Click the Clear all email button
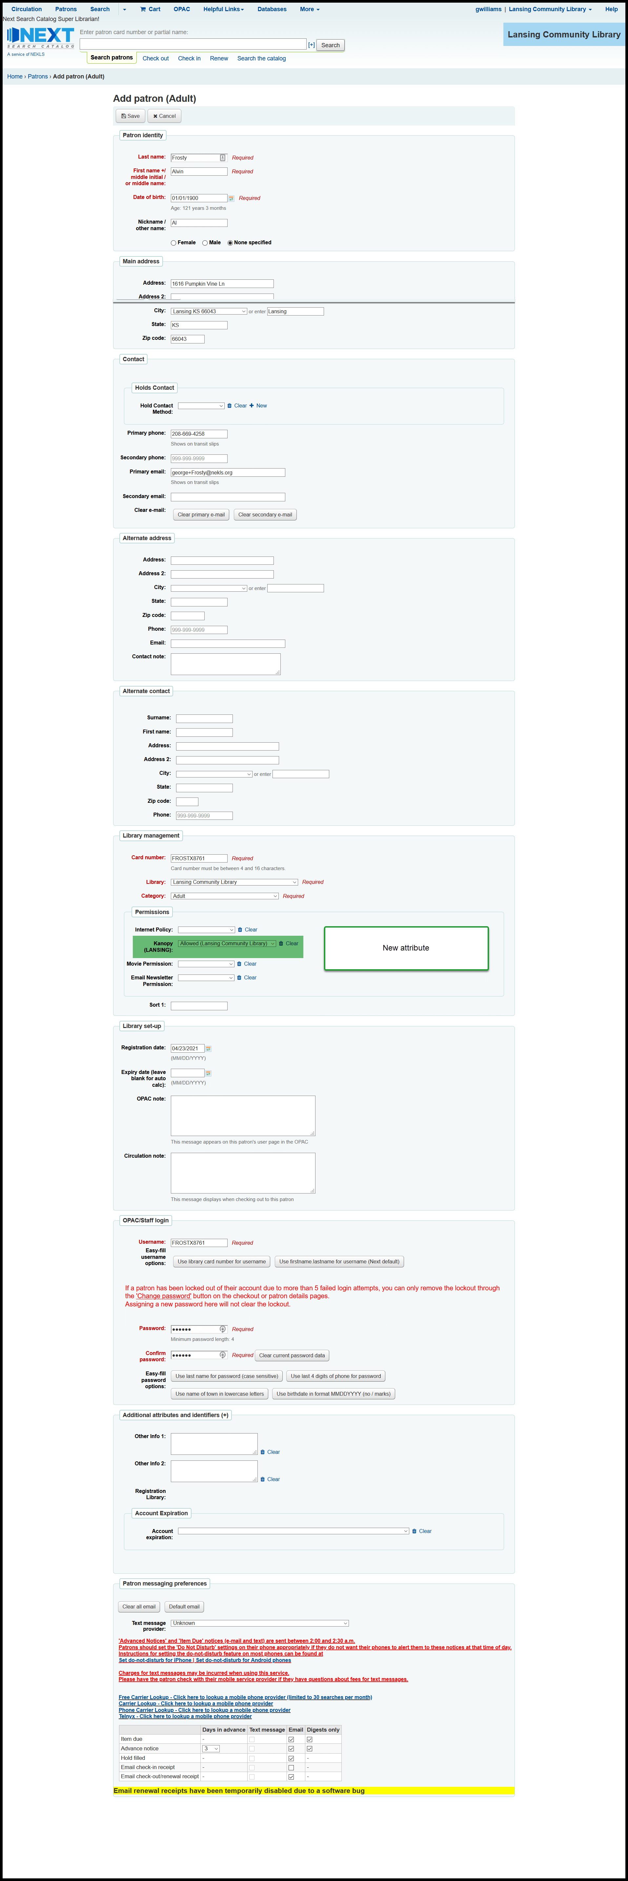The width and height of the screenshot is (628, 1881). pos(139,1607)
